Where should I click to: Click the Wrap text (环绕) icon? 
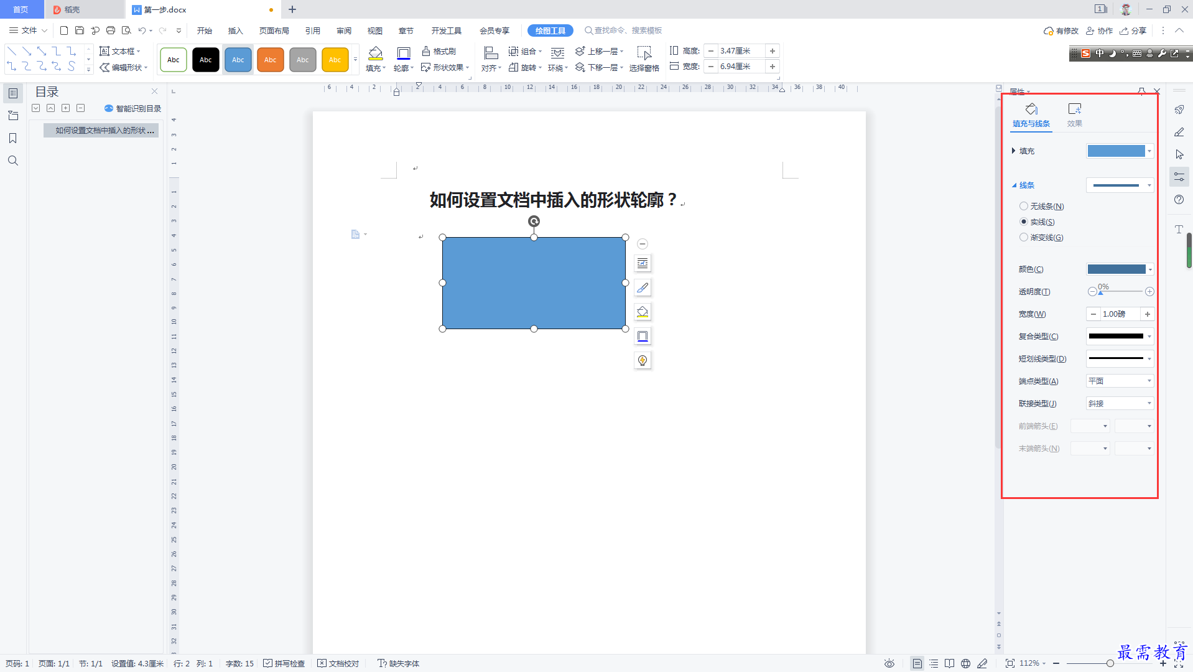[x=557, y=53]
